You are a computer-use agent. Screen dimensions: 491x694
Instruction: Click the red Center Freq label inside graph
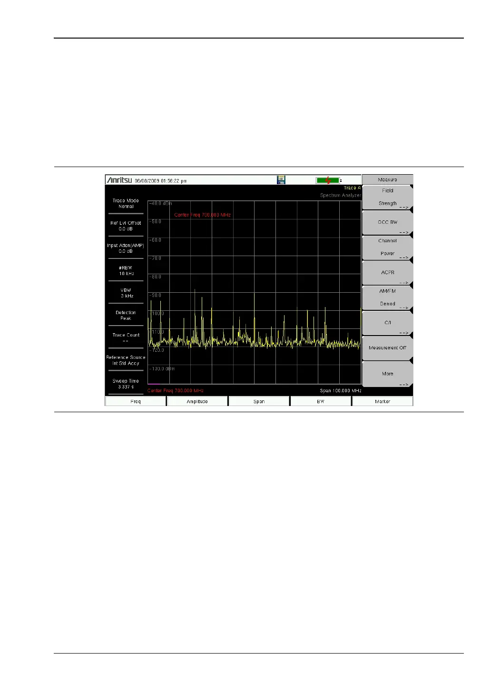click(x=202, y=215)
